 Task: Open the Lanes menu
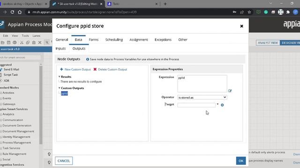click(x=37, y=35)
